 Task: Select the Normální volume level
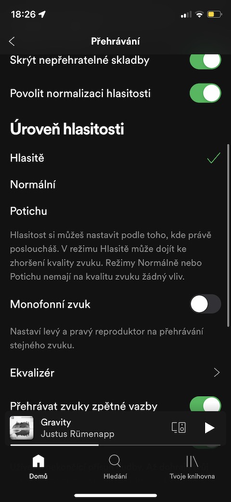(x=33, y=185)
